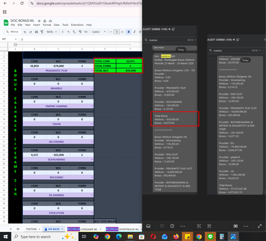Image resolution: width=266 pixels, height=241 pixels.
Task: Select the paint format tool
Action: point(42,32)
